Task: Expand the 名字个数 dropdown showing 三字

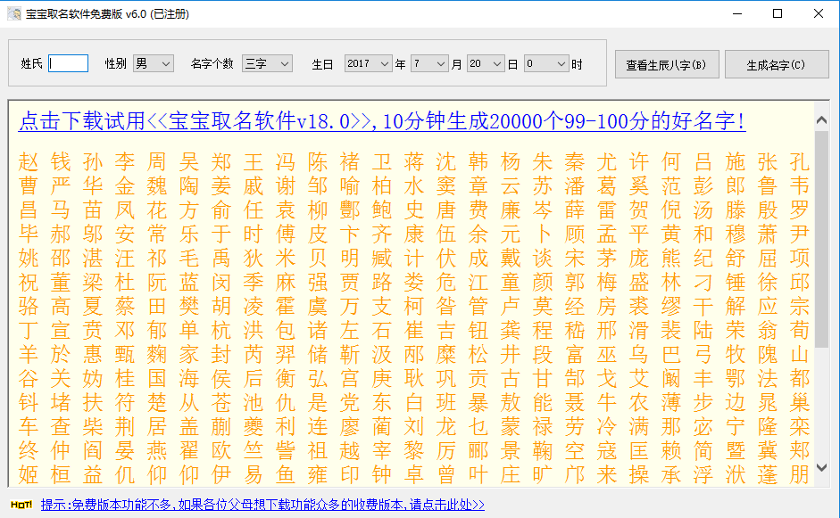Action: point(268,63)
